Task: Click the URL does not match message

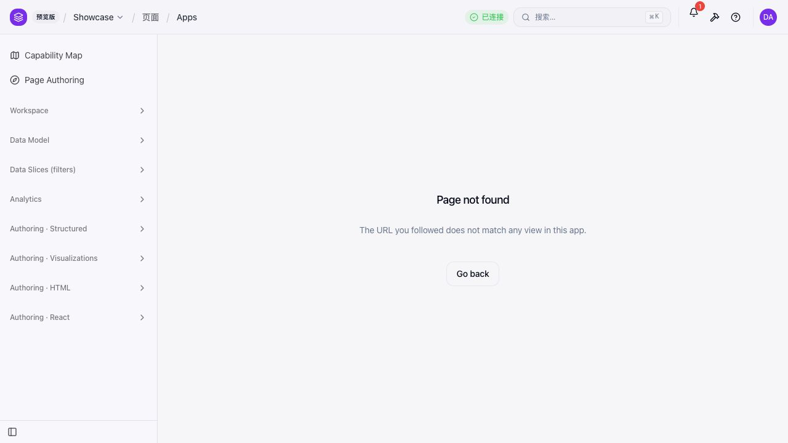Action: tap(473, 230)
